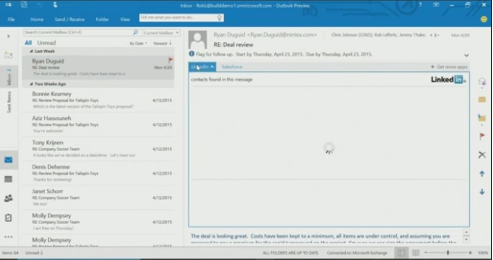The image size is (493, 260).
Task: Click the Send/Receive All Folders quick access icon
Action: [x=24, y=5]
